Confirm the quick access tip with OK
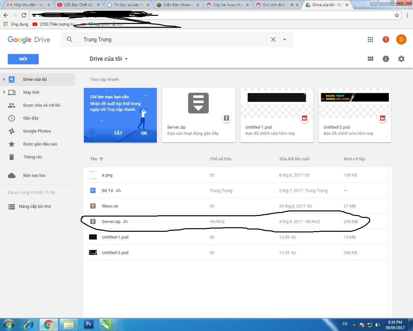 point(144,133)
